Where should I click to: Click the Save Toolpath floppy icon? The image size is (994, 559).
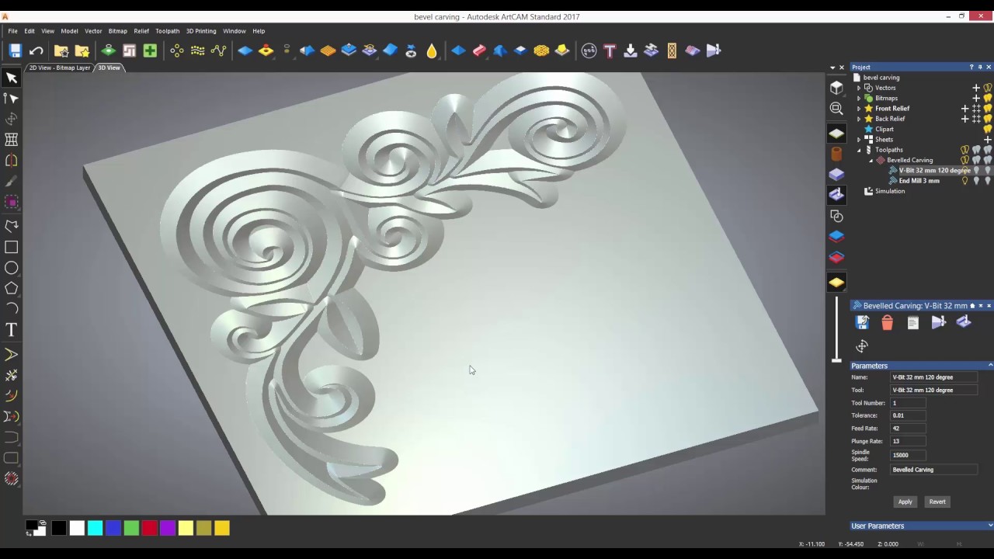[x=862, y=322]
